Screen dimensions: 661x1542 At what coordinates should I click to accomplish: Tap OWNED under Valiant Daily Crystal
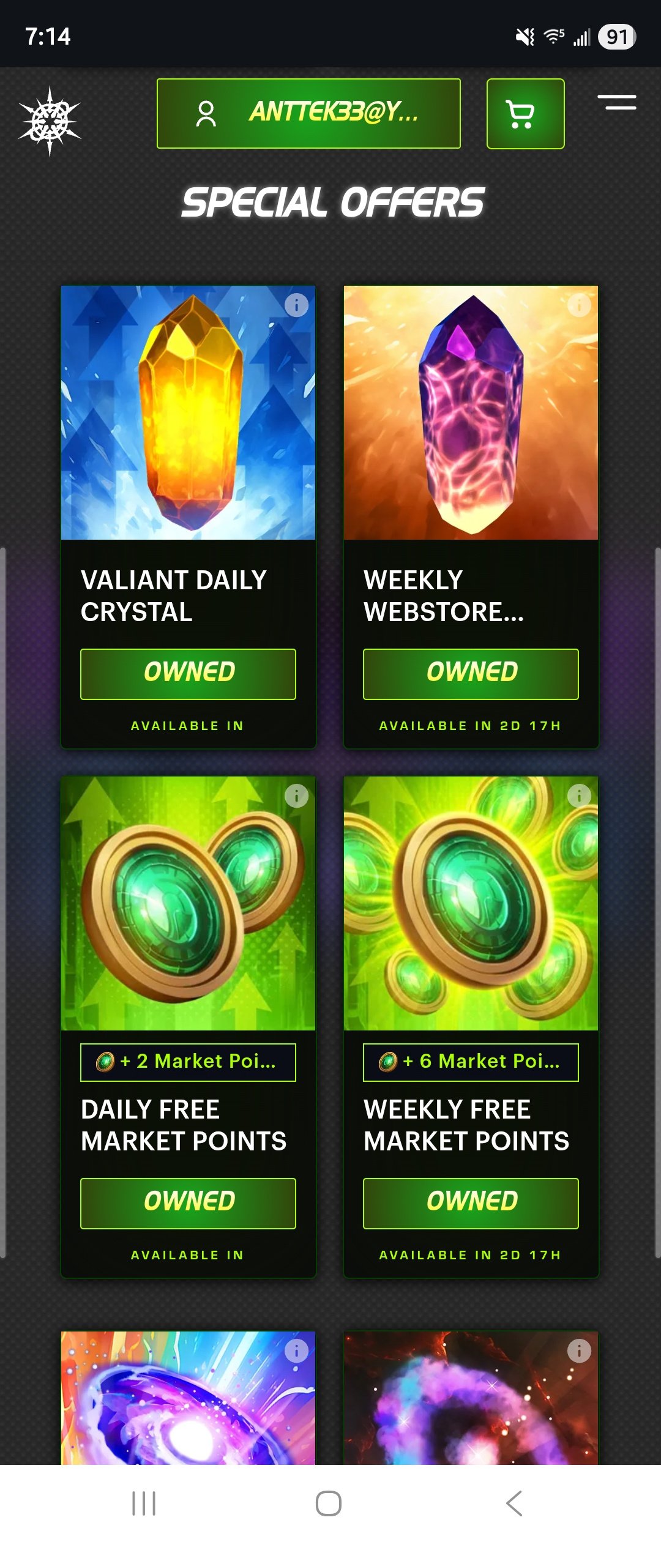pos(188,674)
